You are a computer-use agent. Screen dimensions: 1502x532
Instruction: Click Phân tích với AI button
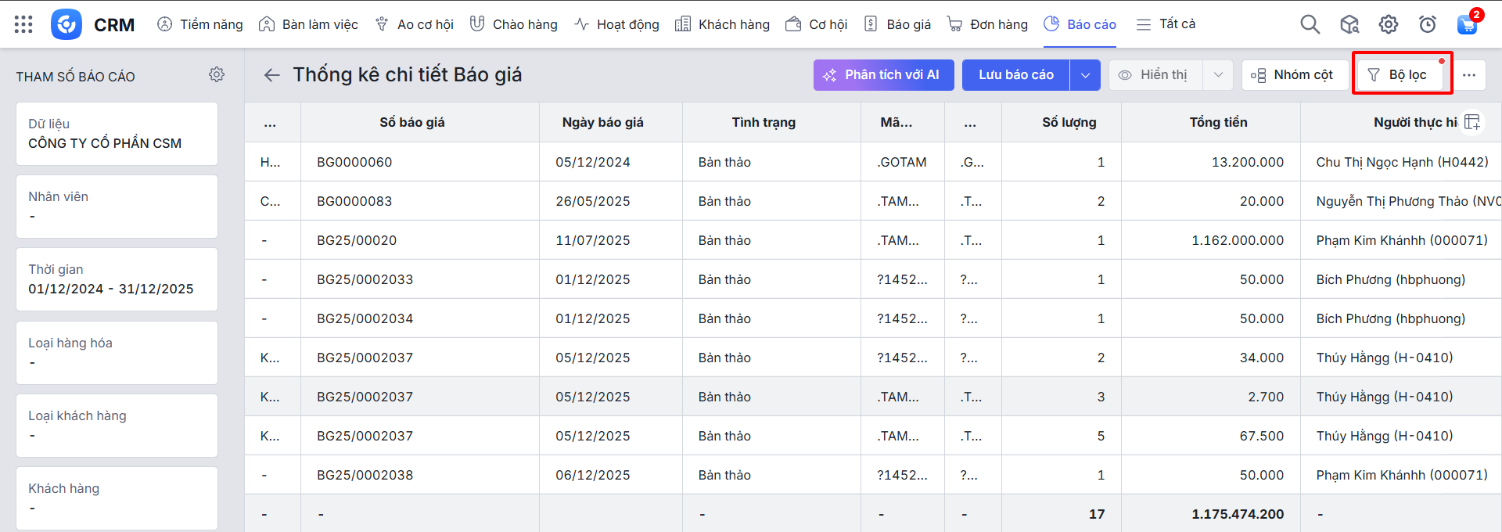point(883,75)
